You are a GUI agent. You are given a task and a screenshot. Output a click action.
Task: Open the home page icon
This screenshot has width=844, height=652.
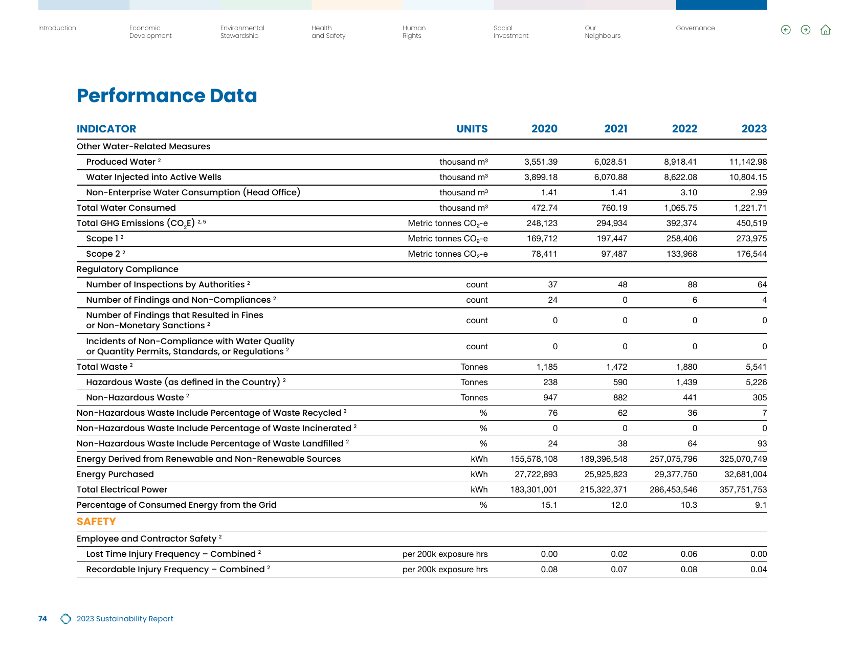pyautogui.click(x=826, y=30)
